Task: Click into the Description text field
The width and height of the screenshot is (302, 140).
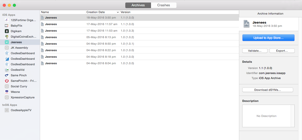Action: coord(266,116)
